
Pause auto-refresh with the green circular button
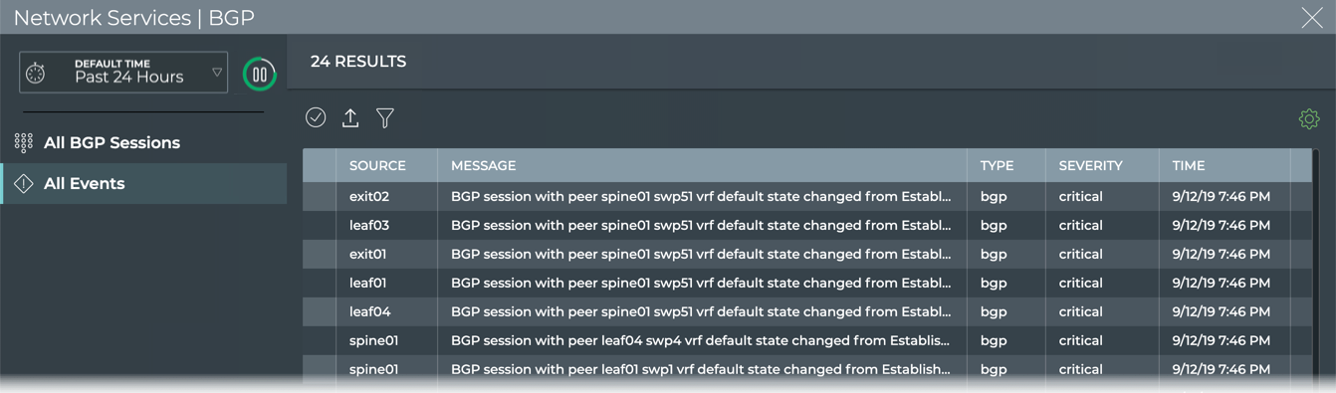[x=260, y=74]
